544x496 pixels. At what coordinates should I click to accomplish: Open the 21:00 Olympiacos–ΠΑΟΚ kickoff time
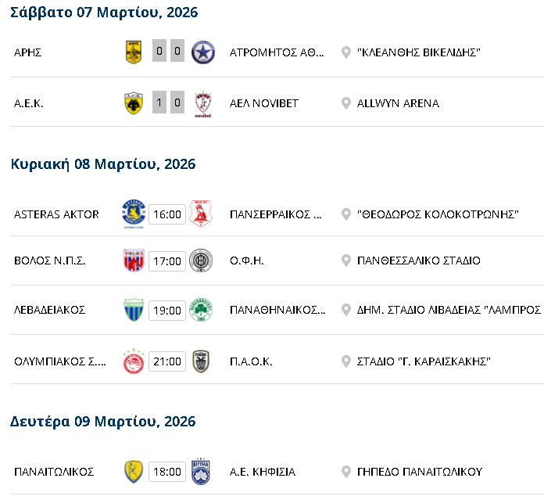[x=167, y=361]
